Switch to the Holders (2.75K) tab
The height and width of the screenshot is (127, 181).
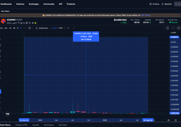tap(21, 125)
